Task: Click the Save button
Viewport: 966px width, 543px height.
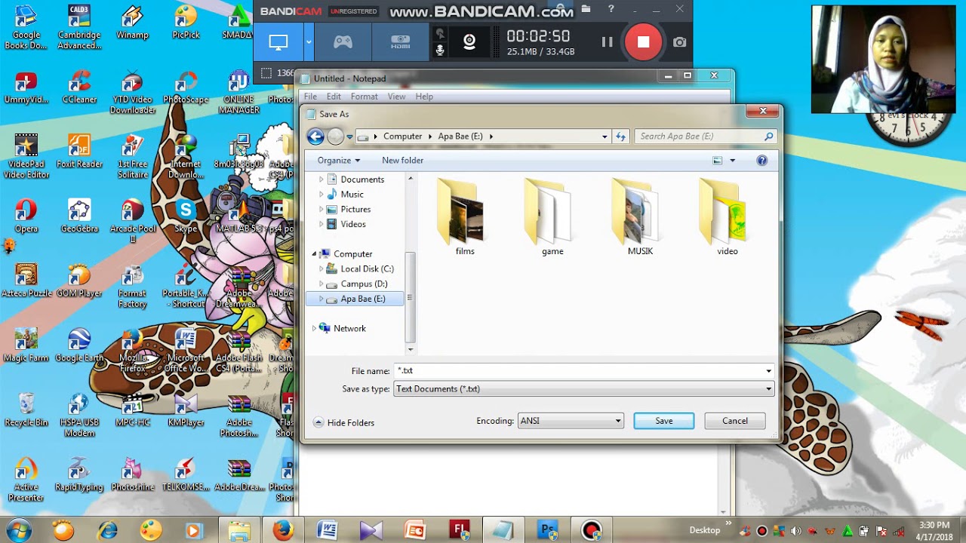Action: (x=664, y=421)
